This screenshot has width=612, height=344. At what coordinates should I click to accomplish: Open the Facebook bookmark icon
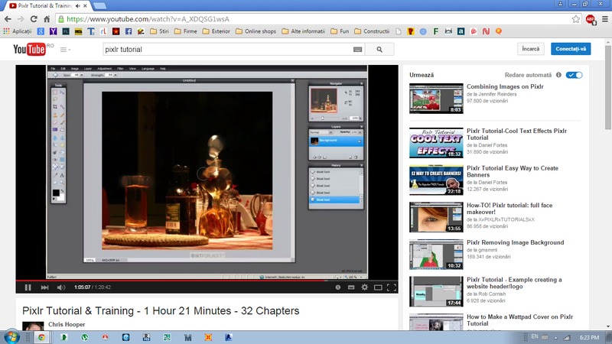(x=129, y=31)
